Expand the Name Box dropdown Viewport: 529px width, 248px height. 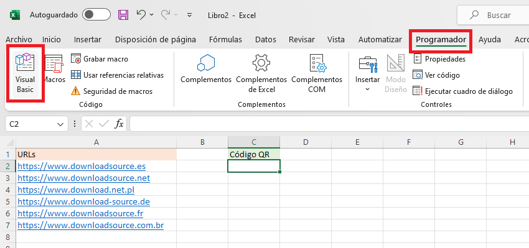point(60,124)
